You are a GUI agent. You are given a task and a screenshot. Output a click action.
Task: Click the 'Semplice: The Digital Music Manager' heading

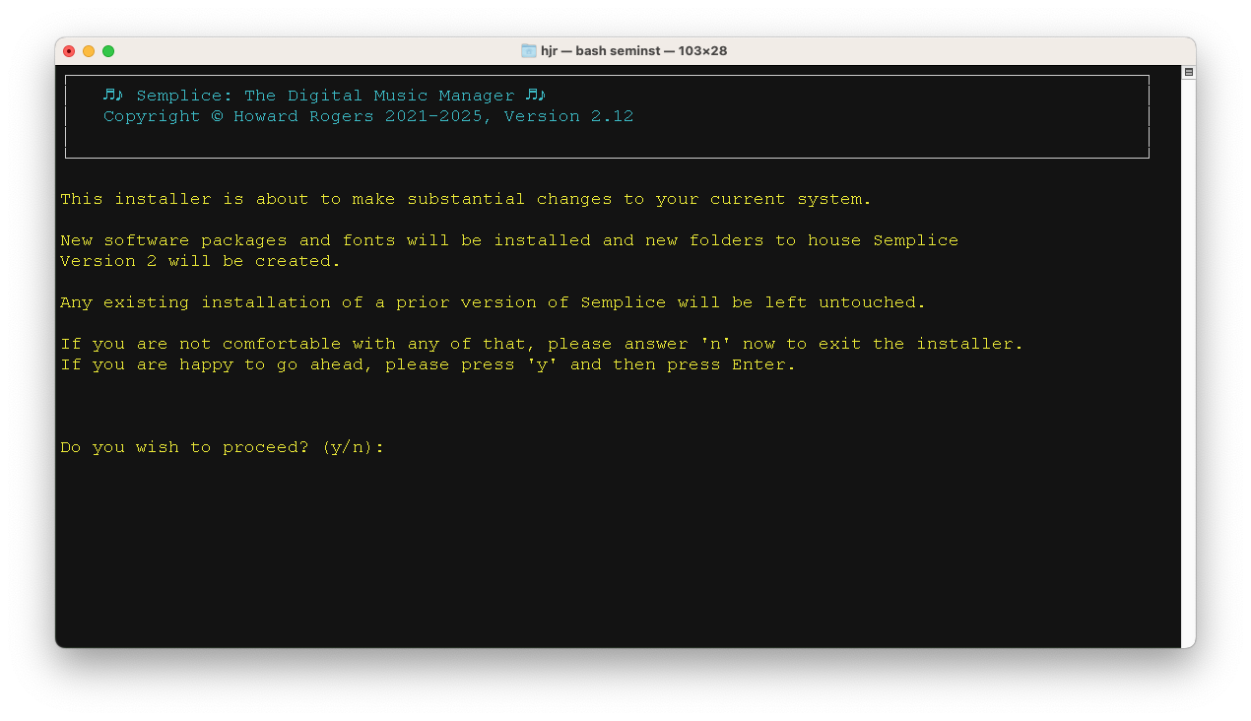point(325,96)
